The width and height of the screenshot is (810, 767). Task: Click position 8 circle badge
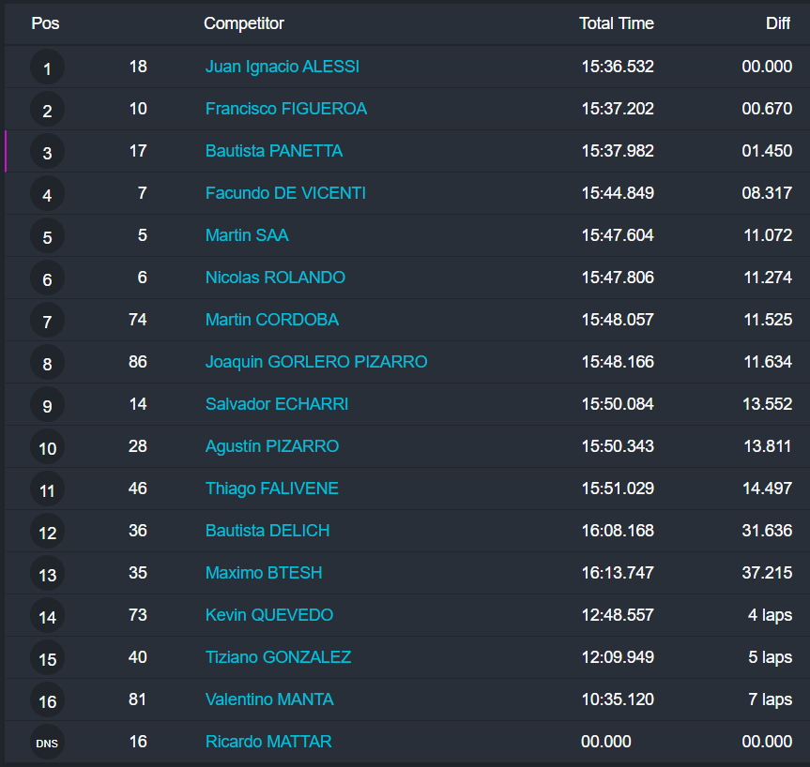(47, 364)
